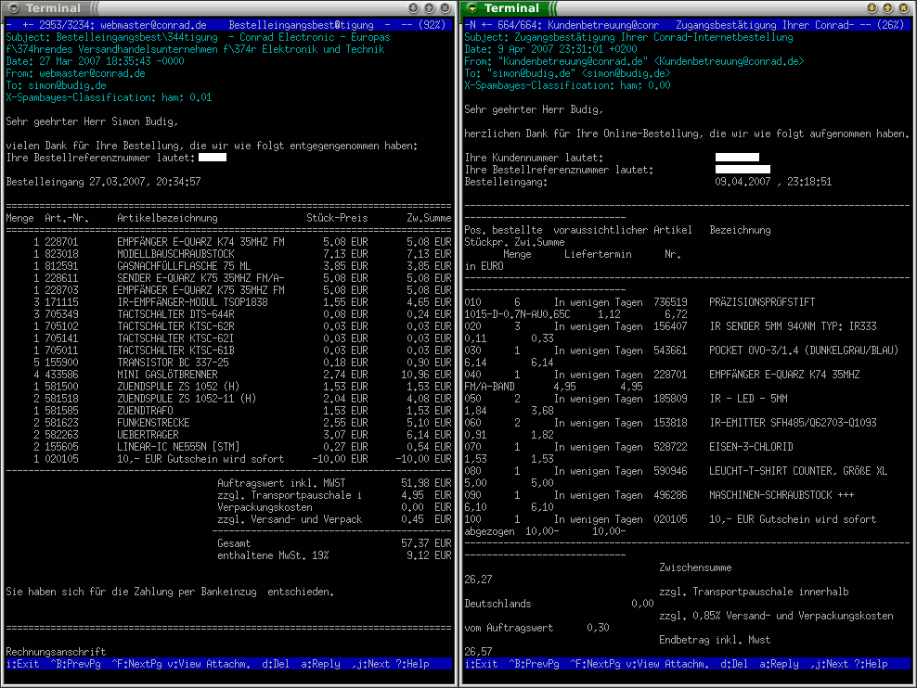917x688 pixels.
Task: Click '^B:PrevPg' in left terminal status bar
Action: pyautogui.click(x=75, y=664)
